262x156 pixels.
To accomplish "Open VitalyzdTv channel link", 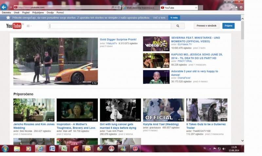I will point(112,43).
